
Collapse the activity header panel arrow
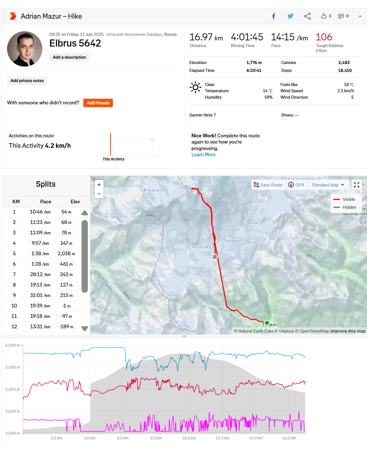360,16
